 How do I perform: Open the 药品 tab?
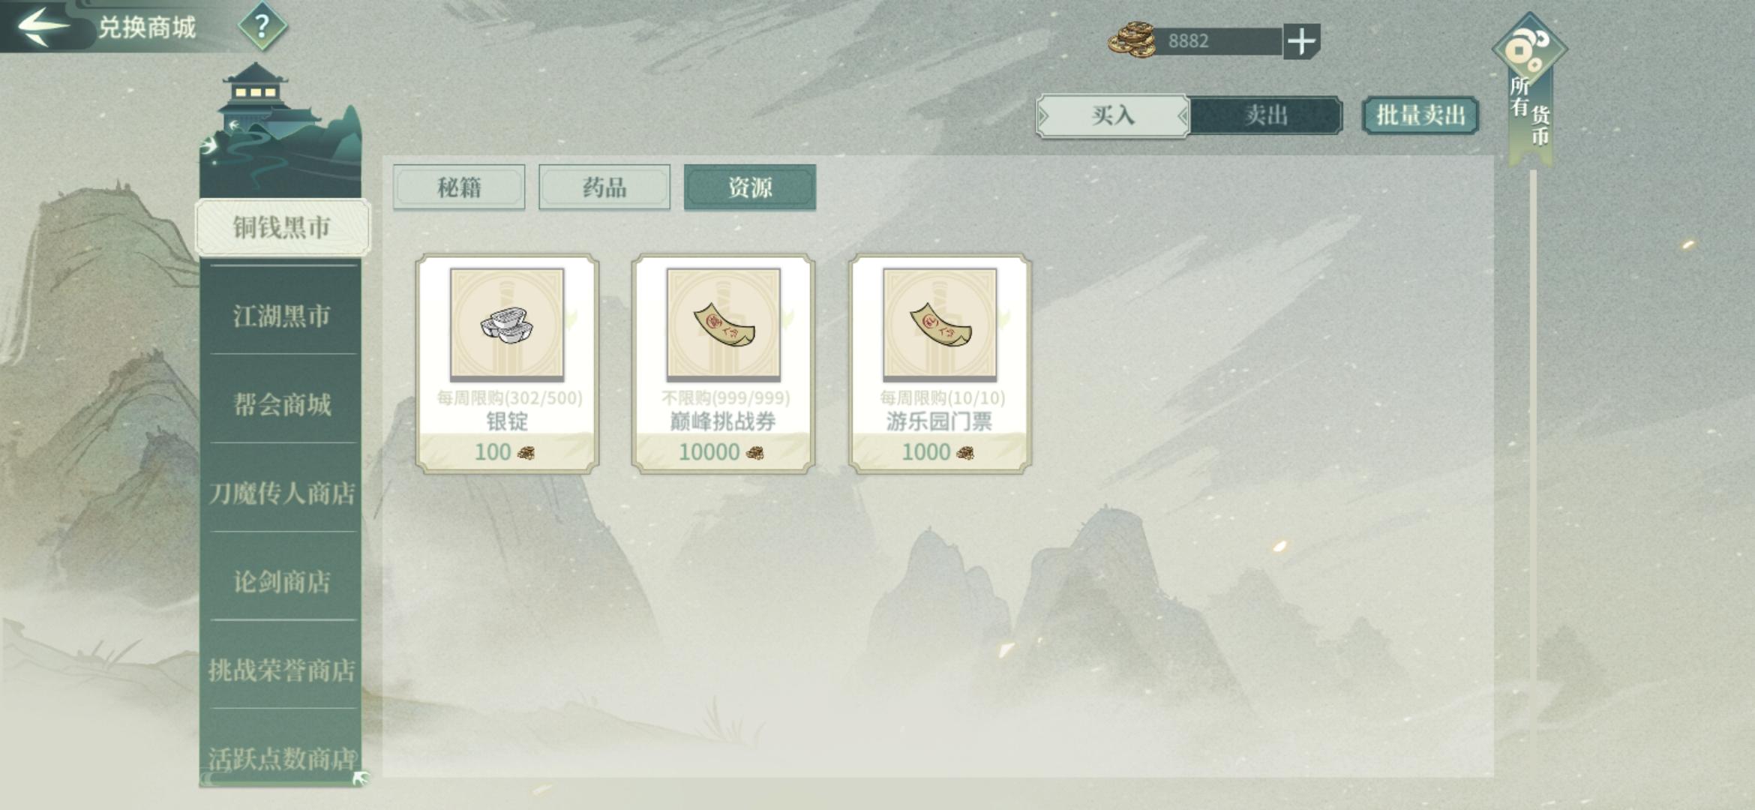coord(604,187)
